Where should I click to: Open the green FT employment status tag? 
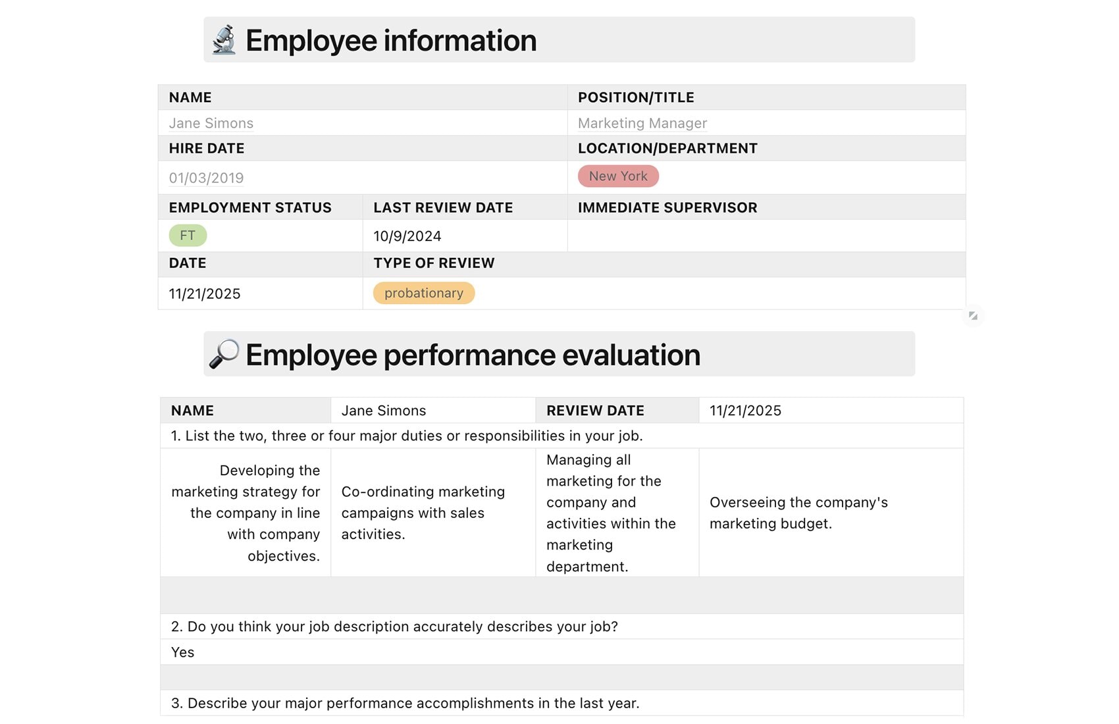coord(188,235)
